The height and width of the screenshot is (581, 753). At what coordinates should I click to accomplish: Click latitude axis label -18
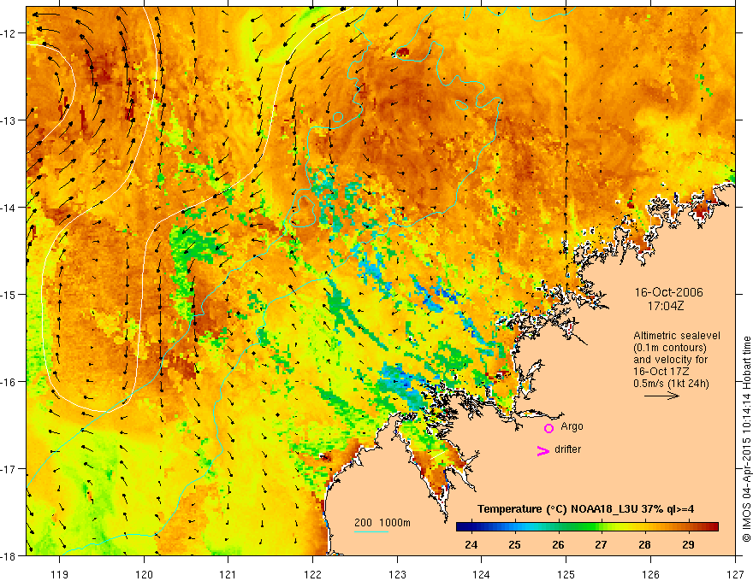[x=9, y=556]
